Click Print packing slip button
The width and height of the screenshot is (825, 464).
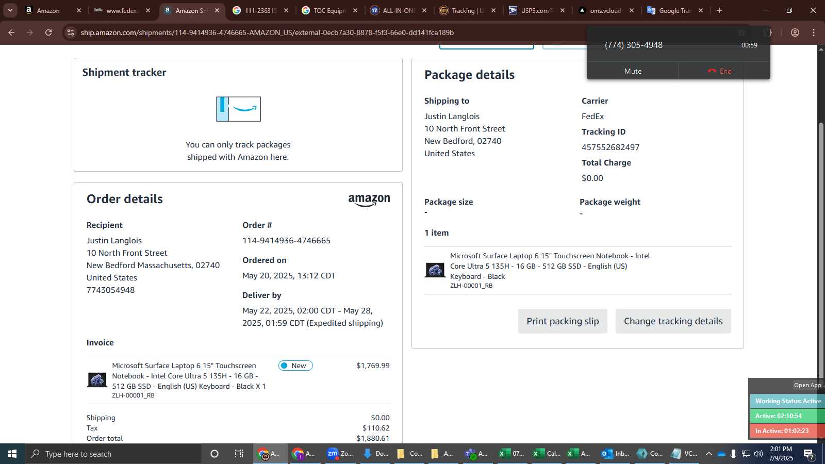click(563, 321)
